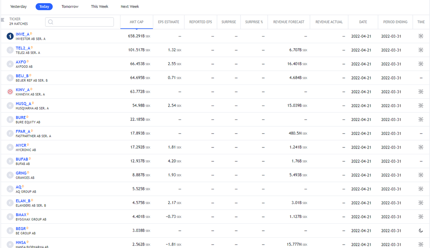Click the sun time icon in HUSQ_A row
The width and height of the screenshot is (430, 248).
421,106
